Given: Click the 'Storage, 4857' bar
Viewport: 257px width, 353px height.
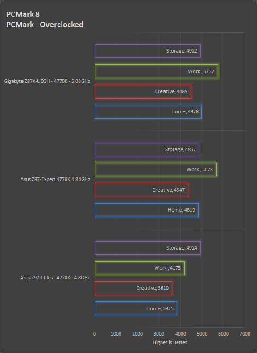Looking at the screenshot, I should point(147,149).
